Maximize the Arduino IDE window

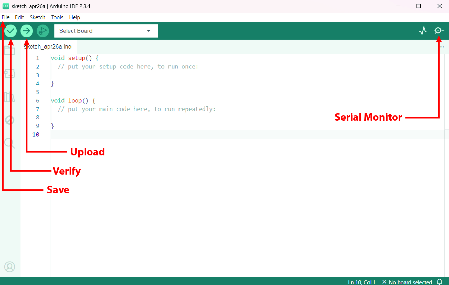(x=419, y=6)
